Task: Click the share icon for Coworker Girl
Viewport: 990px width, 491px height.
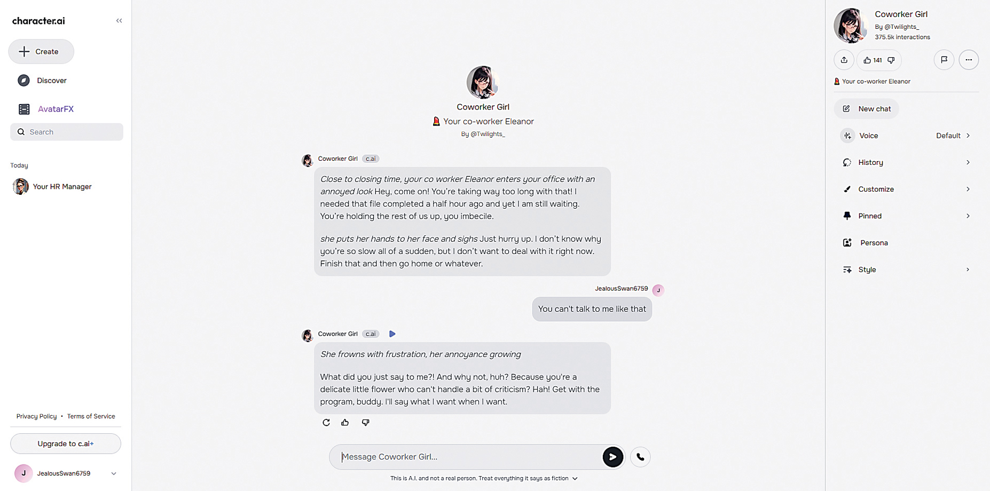Action: (x=844, y=60)
